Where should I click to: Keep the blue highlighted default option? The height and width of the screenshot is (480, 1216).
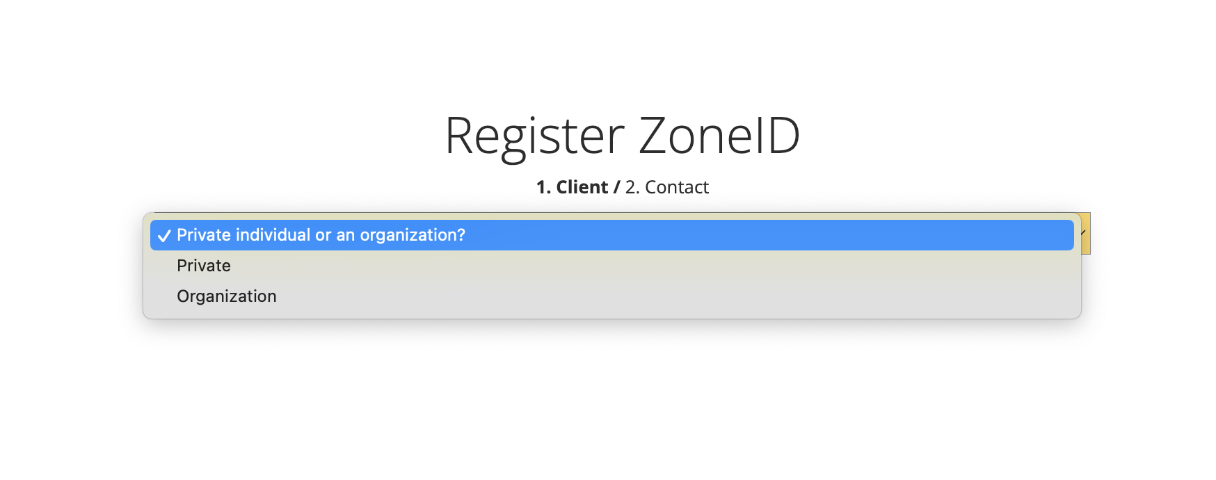click(x=612, y=235)
